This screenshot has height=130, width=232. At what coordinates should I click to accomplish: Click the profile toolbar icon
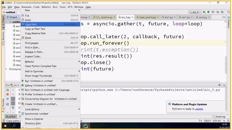click(217, 12)
